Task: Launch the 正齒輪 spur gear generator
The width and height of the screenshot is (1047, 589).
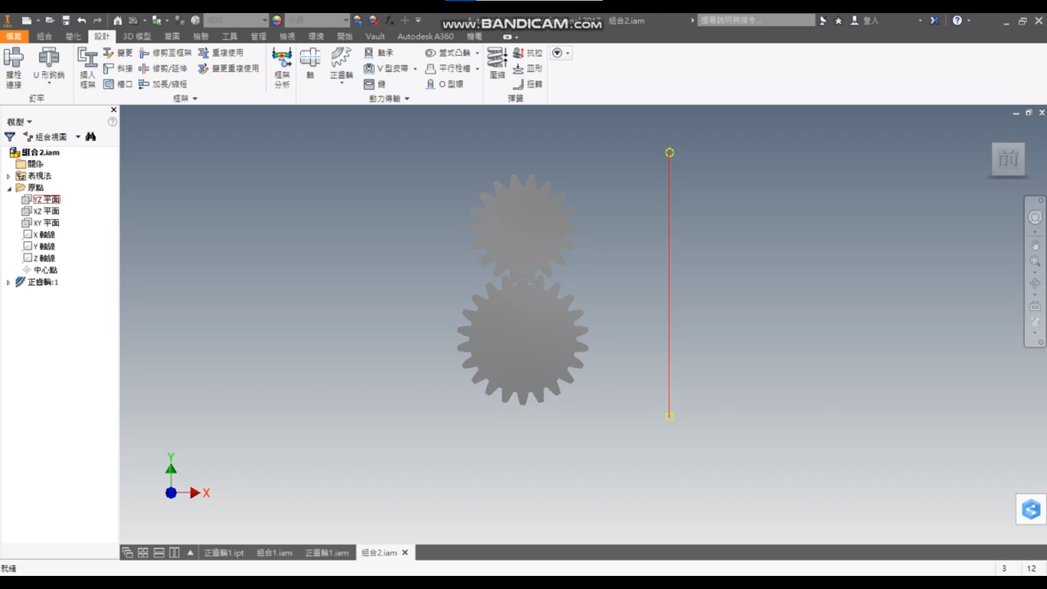Action: point(341,65)
